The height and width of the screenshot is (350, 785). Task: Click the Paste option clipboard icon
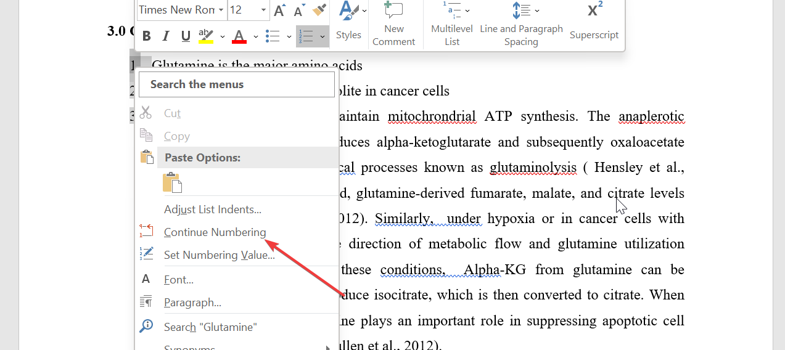[171, 182]
